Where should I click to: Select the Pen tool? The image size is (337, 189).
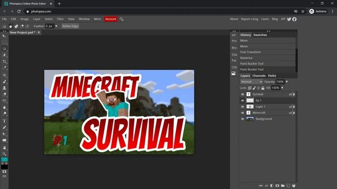coord(4,128)
